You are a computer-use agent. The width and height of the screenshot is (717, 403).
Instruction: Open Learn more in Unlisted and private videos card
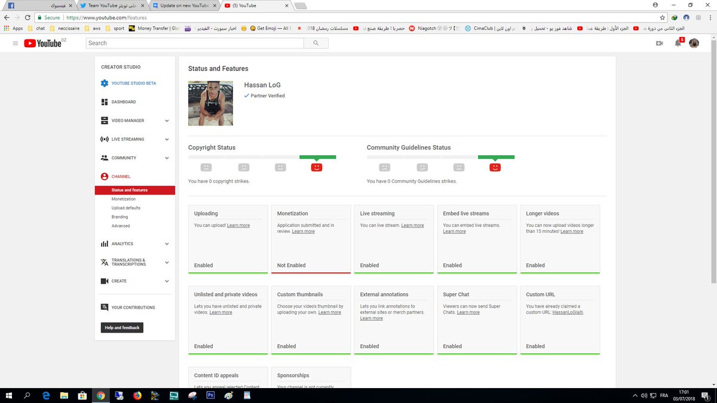[x=221, y=312]
